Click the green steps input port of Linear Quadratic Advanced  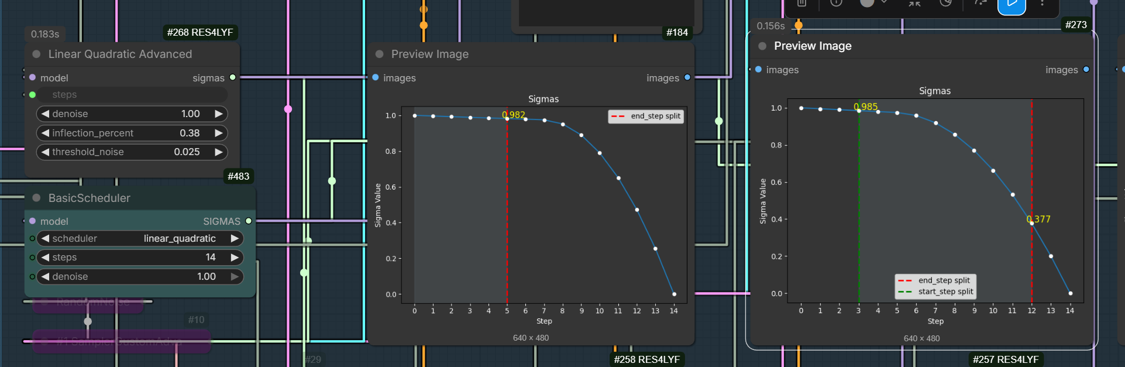point(32,94)
